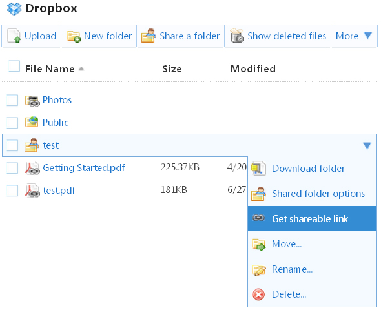Click the Upload button label
The width and height of the screenshot is (381, 310).
pos(41,36)
